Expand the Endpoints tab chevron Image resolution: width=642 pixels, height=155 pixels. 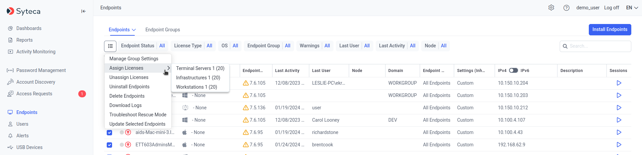[x=134, y=30]
